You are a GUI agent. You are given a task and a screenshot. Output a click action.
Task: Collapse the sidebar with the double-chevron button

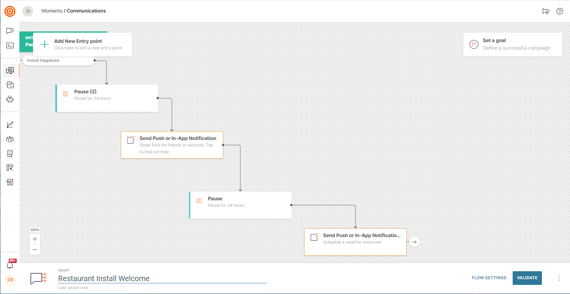pos(27,11)
